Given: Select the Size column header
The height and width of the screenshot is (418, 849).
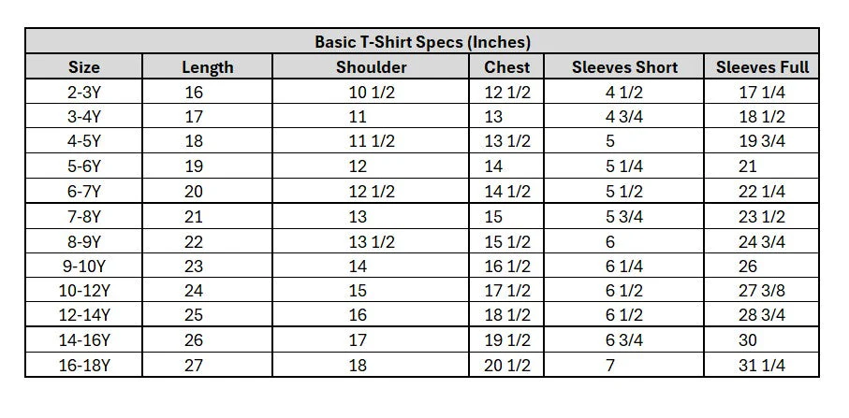Looking at the screenshot, I should tap(83, 67).
